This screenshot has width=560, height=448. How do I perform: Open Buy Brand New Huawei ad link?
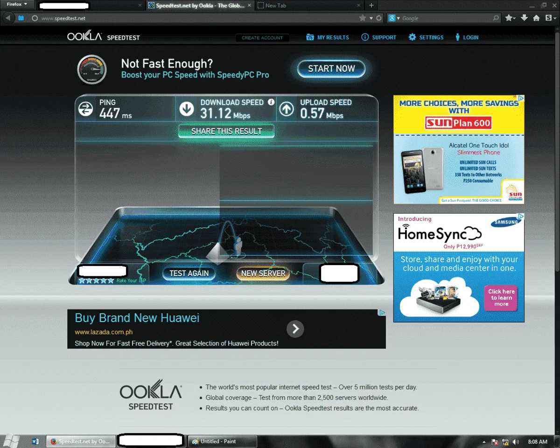137,318
